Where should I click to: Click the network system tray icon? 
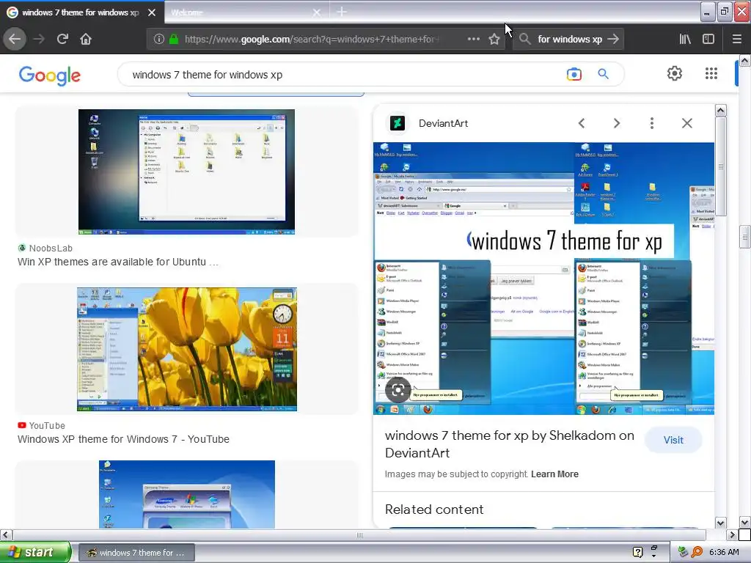click(x=684, y=552)
